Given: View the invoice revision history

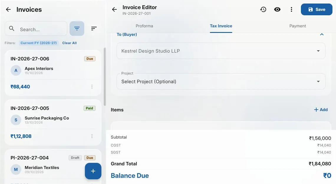Looking at the screenshot, I should (x=263, y=9).
